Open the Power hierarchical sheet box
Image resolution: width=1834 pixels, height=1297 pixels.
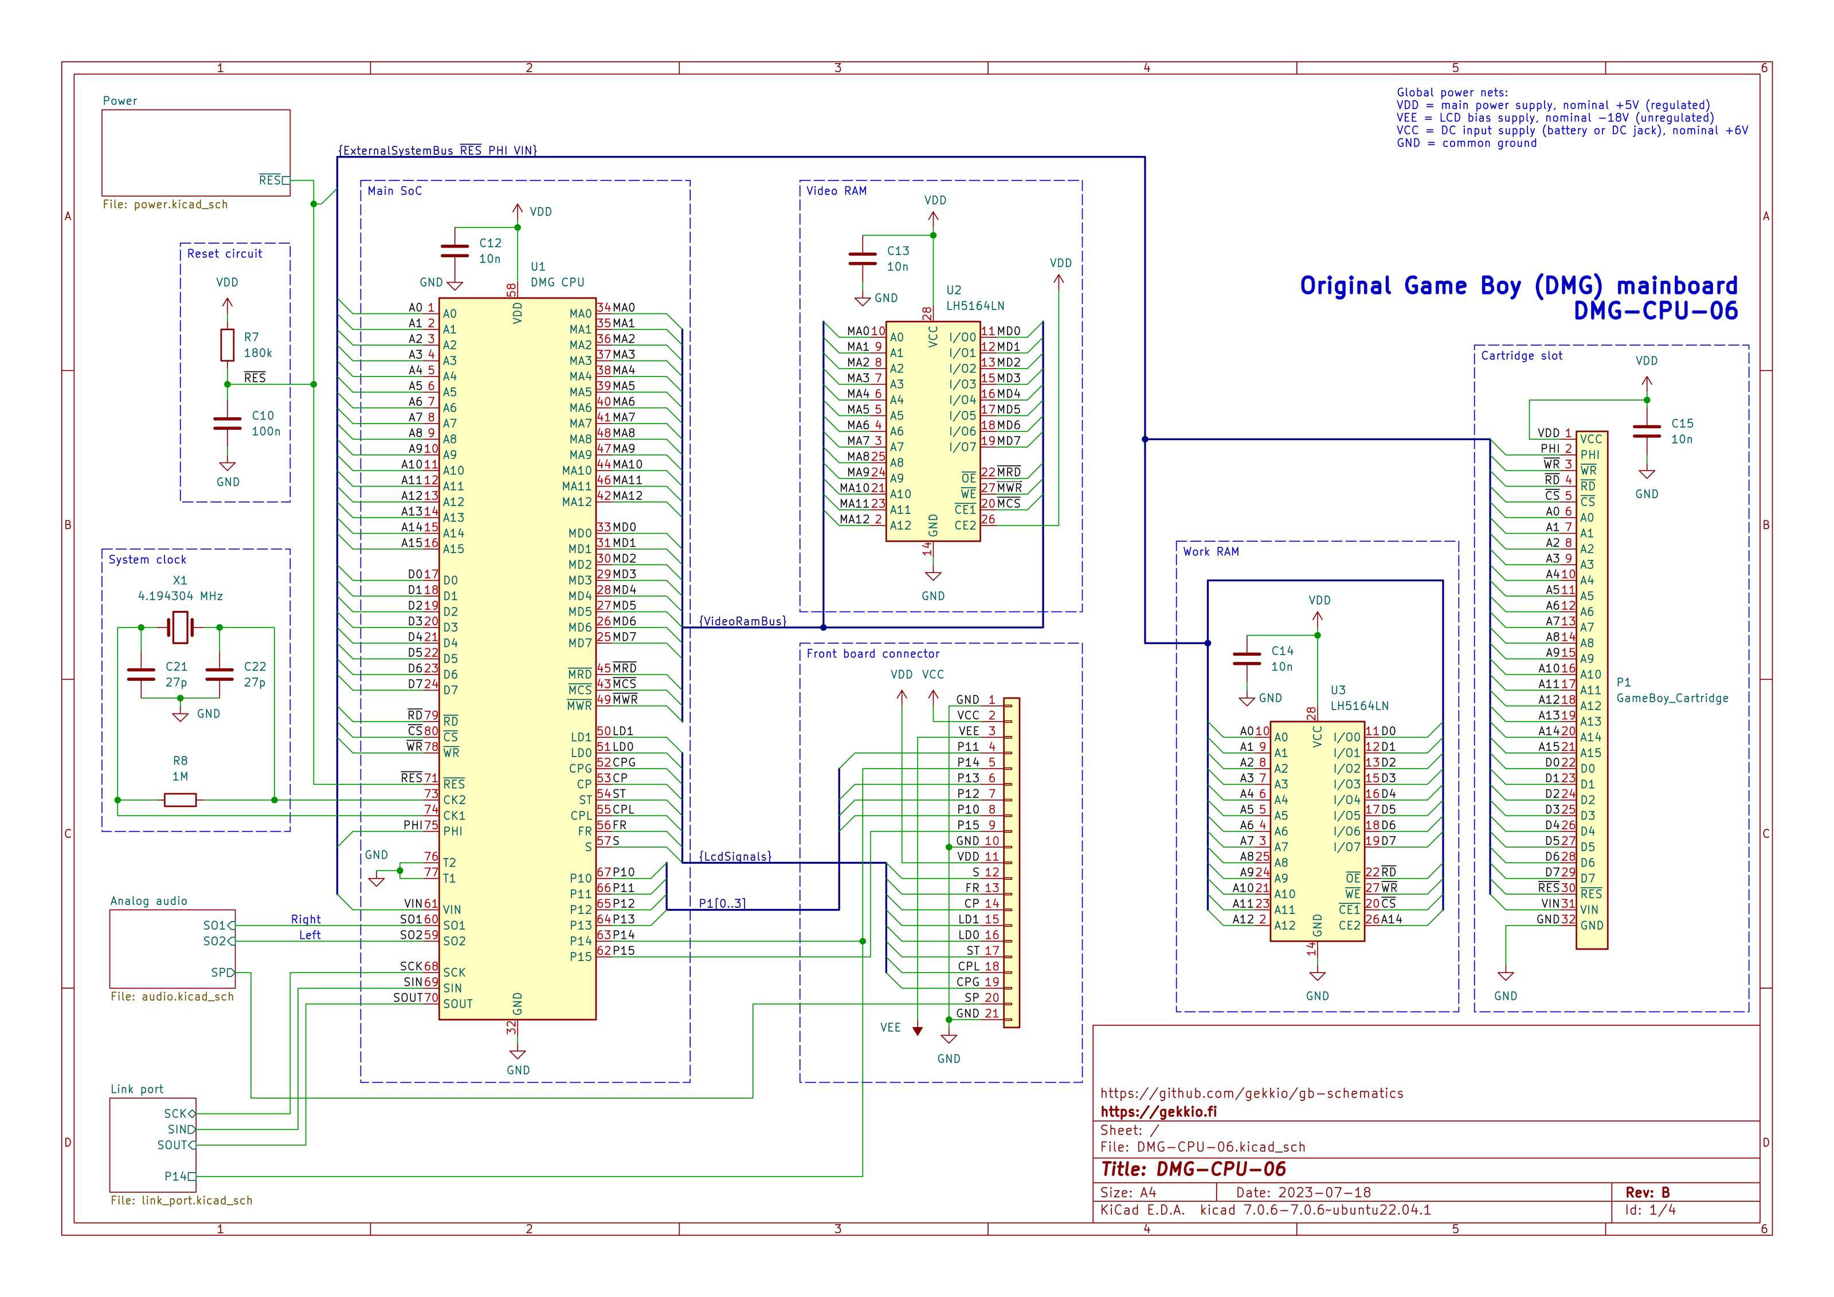point(195,152)
